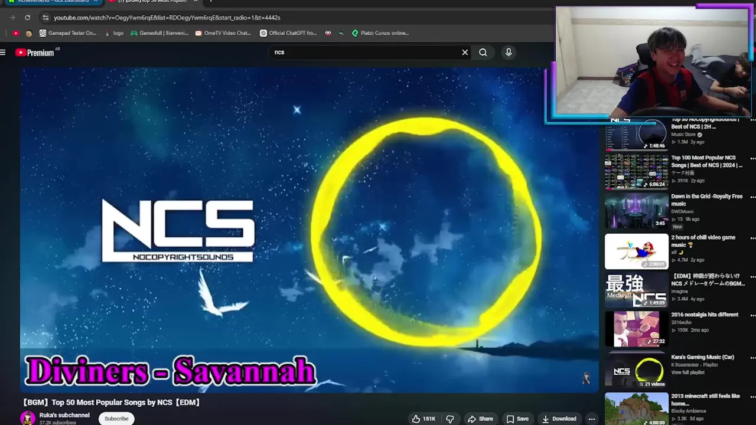Open a new browser tab
The height and width of the screenshot is (425, 756).
211,2
